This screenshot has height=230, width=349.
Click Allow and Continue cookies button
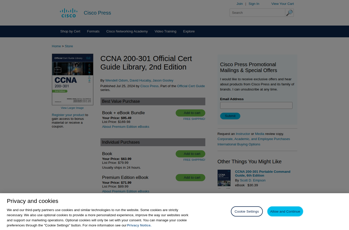click(x=285, y=211)
